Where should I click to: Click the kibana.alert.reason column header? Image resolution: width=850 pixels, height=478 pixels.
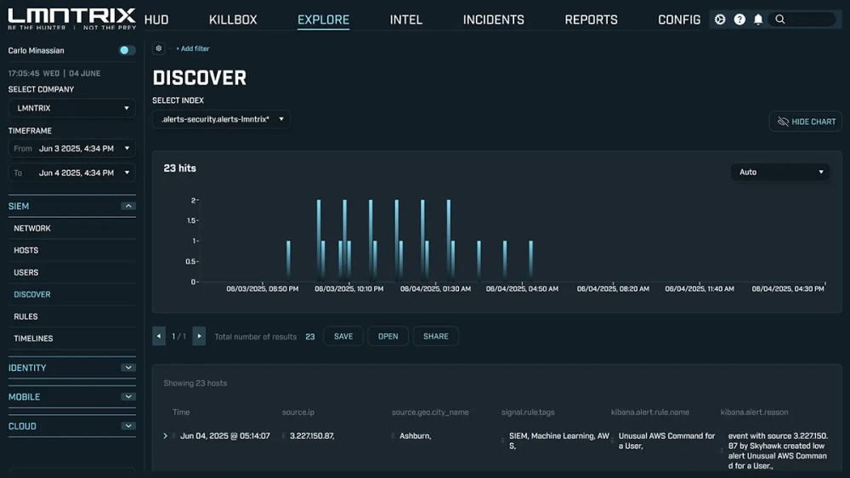click(754, 413)
